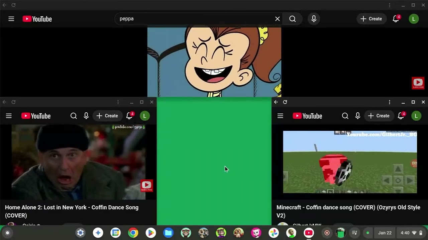428x240 pixels.
Task: Open guide menu in bottom-right window
Action: [280, 116]
